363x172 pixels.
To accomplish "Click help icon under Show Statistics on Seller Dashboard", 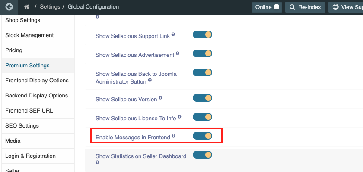I will [x=97, y=163].
